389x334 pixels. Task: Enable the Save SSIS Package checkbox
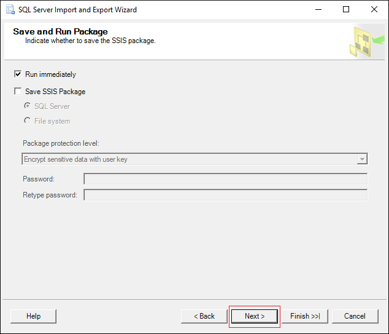pos(18,91)
